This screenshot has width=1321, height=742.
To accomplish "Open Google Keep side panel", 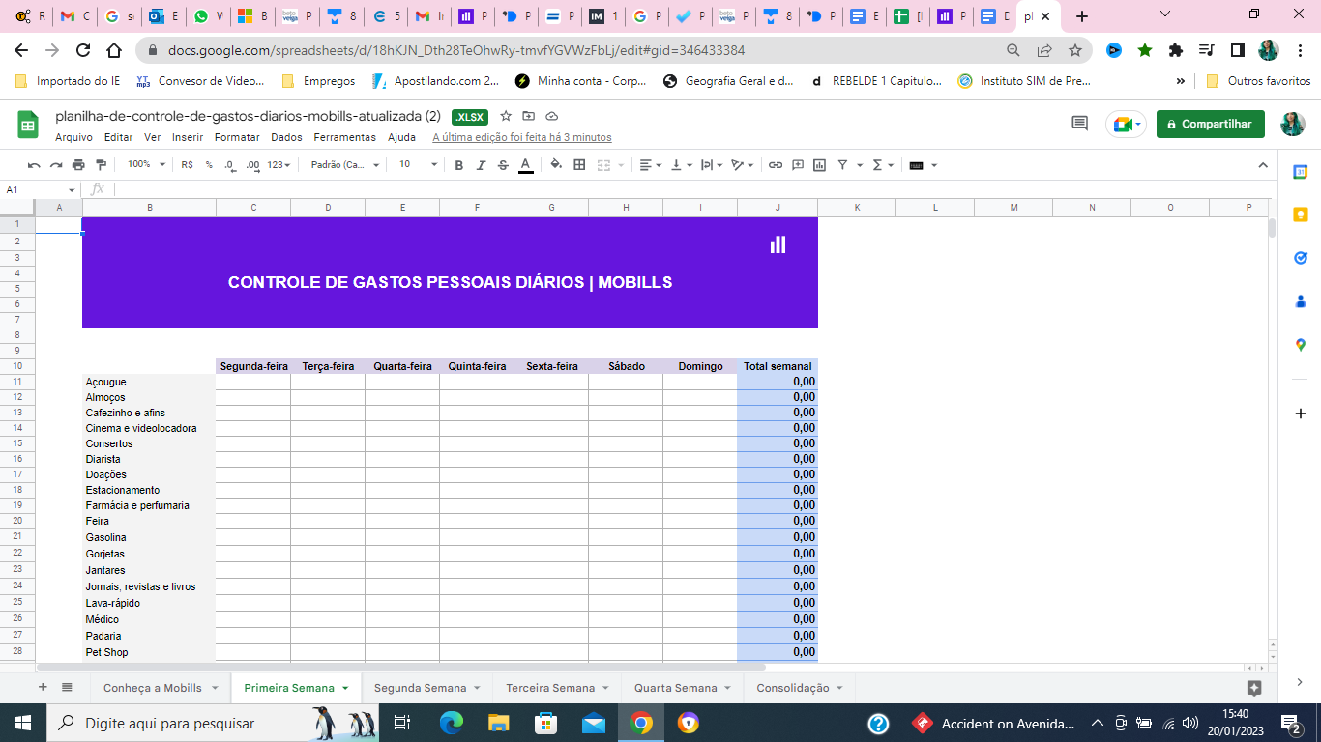I will (1301, 214).
